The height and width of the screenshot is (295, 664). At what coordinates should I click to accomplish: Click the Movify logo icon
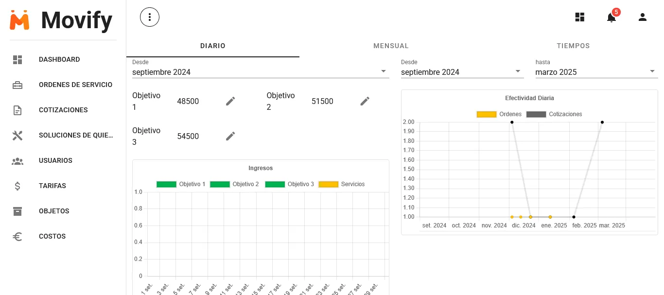[x=19, y=20]
